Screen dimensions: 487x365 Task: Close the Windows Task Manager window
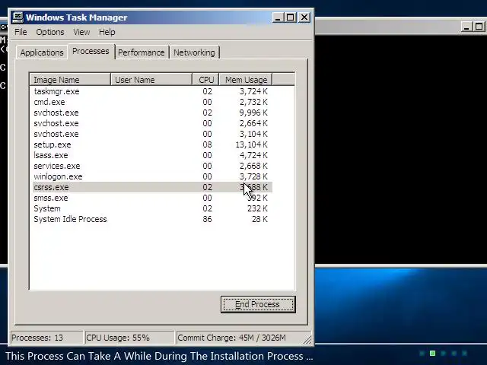pos(304,17)
